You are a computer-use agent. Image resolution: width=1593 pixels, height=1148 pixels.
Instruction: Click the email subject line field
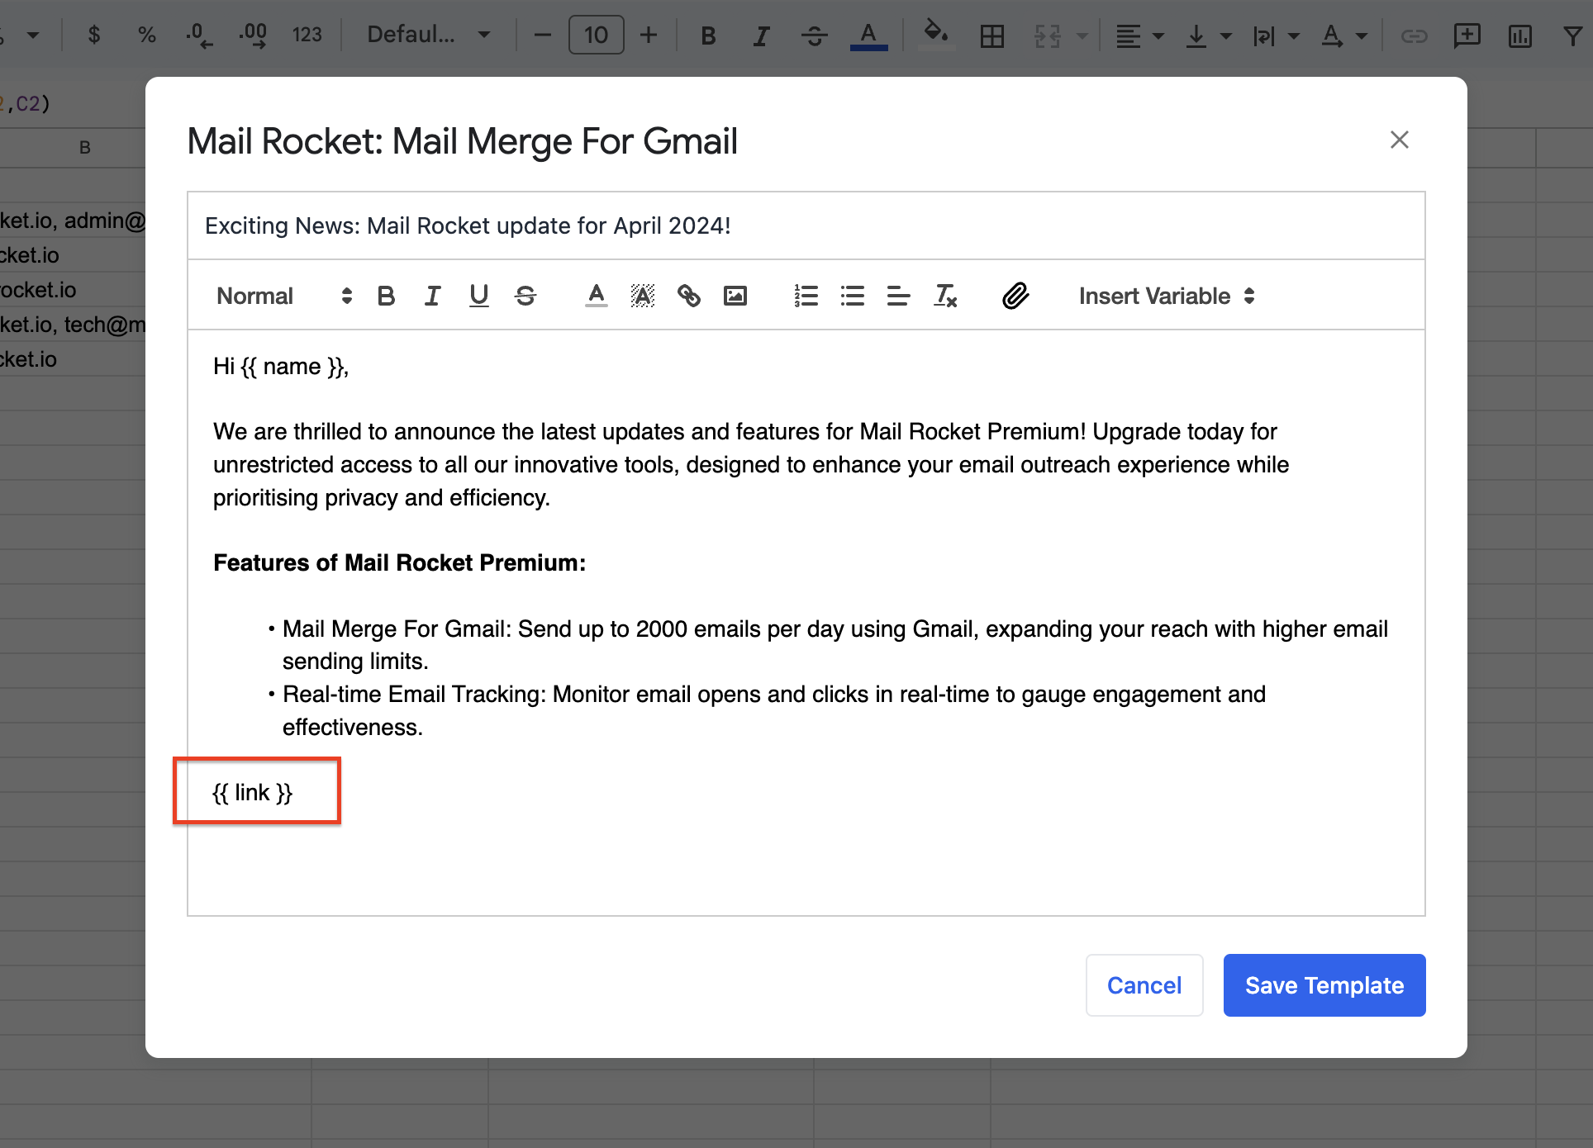click(x=806, y=225)
